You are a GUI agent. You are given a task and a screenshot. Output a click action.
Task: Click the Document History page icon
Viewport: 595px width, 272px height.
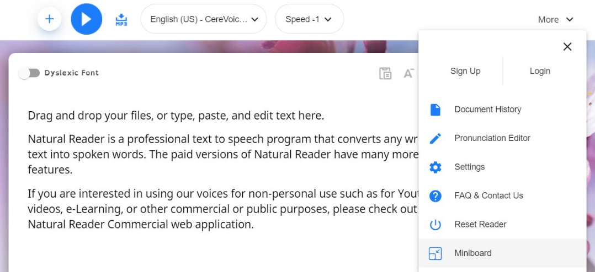click(x=435, y=110)
